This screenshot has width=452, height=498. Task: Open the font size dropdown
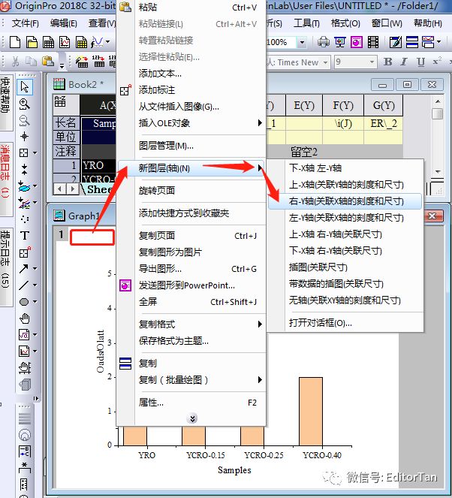click(x=372, y=62)
